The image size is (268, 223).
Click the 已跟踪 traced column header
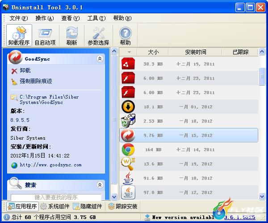[x=240, y=52]
